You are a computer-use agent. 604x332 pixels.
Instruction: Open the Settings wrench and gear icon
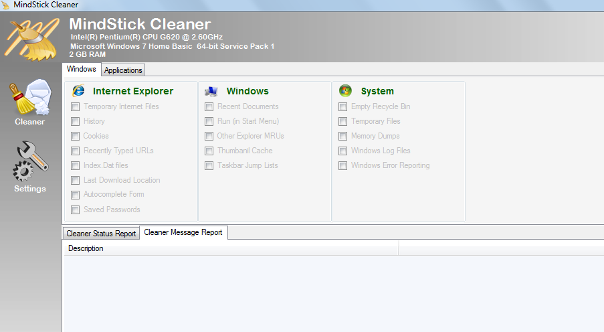[x=30, y=161]
